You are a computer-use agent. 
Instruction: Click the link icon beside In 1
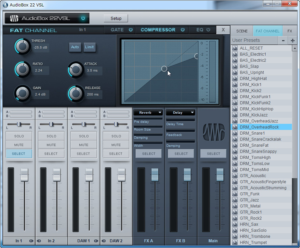point(31,241)
